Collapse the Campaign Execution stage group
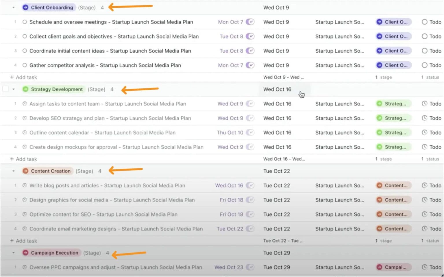 coord(13,253)
